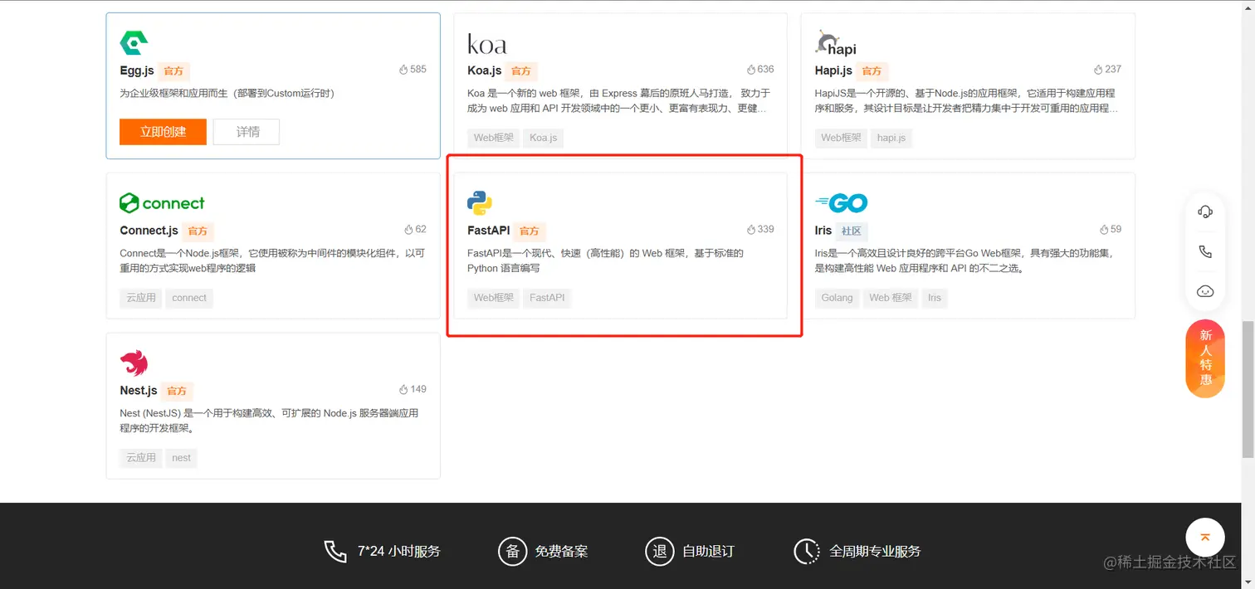
Task: Click the FastAPI tag
Action: pos(547,298)
